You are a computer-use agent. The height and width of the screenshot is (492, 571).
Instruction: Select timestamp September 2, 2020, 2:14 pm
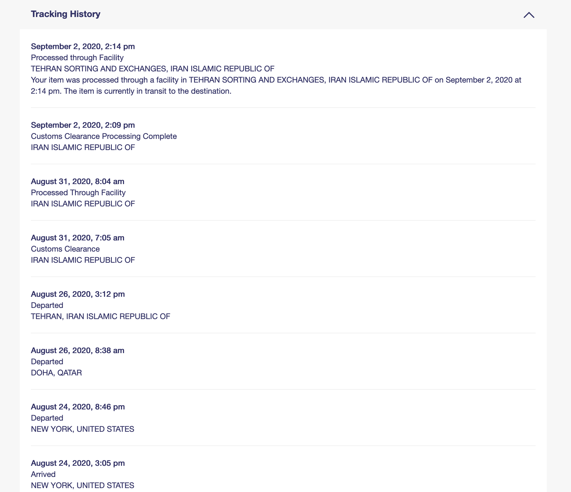click(x=83, y=46)
